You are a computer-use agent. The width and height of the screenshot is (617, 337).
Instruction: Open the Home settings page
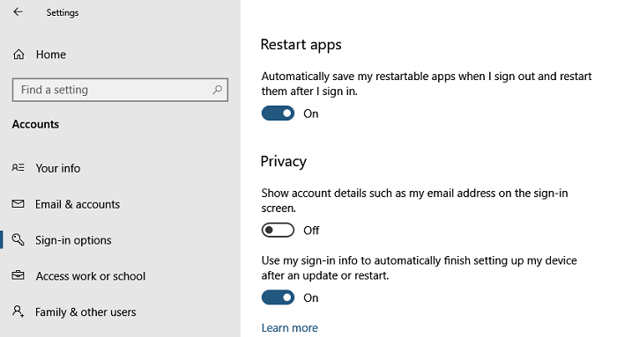pos(51,55)
